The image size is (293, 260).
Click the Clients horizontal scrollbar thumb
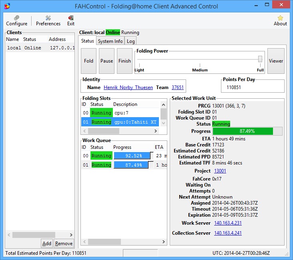coord(34,235)
